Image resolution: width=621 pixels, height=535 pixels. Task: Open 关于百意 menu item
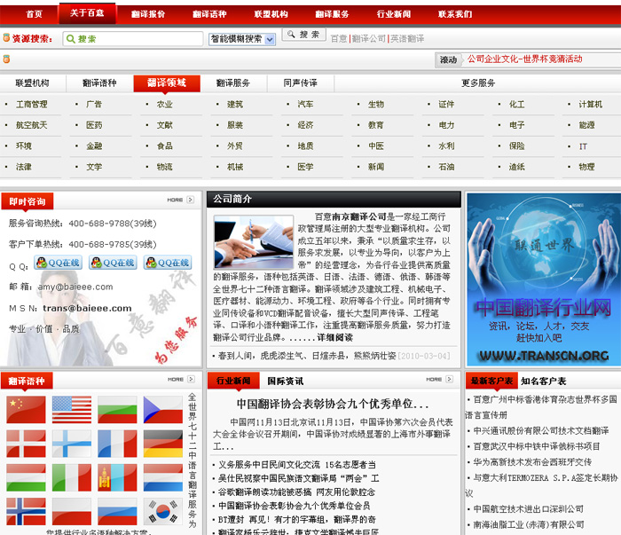coord(87,13)
